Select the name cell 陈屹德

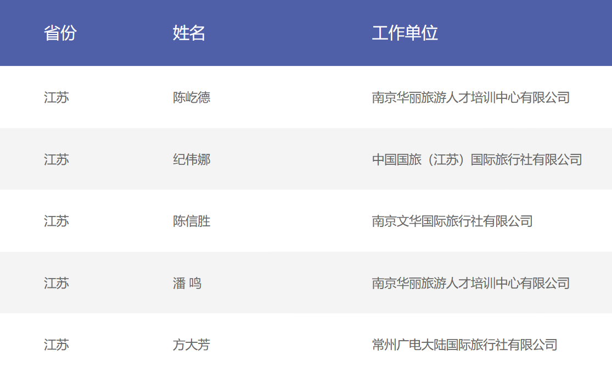click(x=192, y=97)
